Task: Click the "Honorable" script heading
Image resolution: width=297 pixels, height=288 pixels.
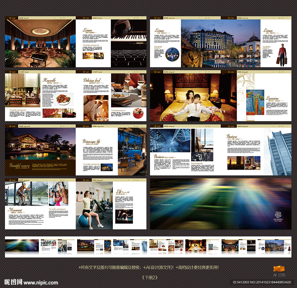Action: pyautogui.click(x=49, y=80)
